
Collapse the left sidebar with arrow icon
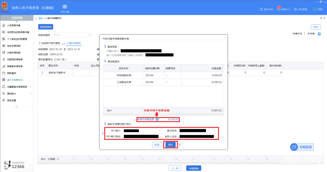(x=17, y=107)
